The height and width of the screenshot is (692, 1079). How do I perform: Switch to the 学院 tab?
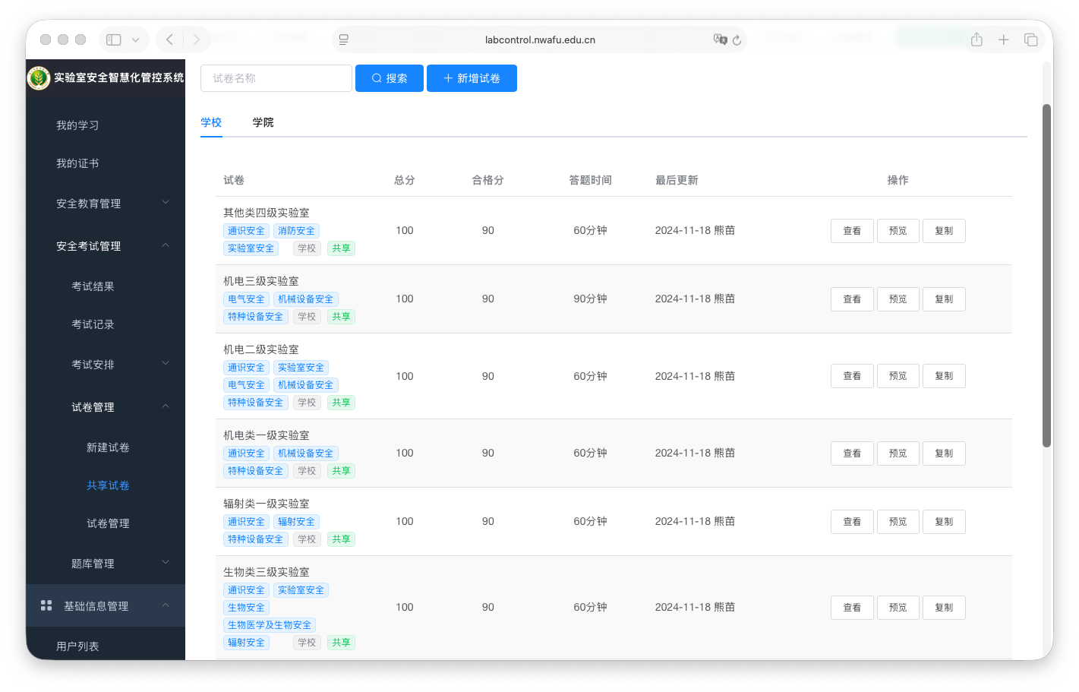pyautogui.click(x=263, y=122)
